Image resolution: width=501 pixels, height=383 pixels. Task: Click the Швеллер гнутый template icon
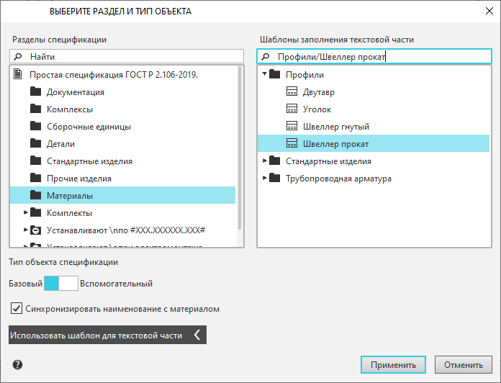292,127
